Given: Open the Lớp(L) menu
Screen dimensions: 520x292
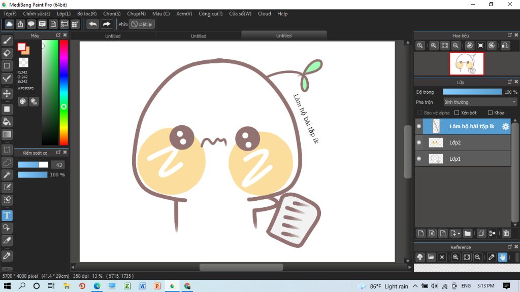Looking at the screenshot, I should 63,14.
